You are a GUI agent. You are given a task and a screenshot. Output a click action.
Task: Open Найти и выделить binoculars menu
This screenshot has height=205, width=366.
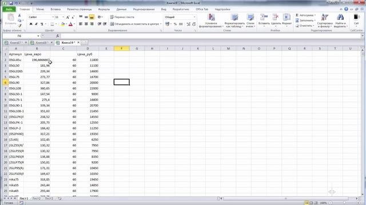click(x=340, y=20)
